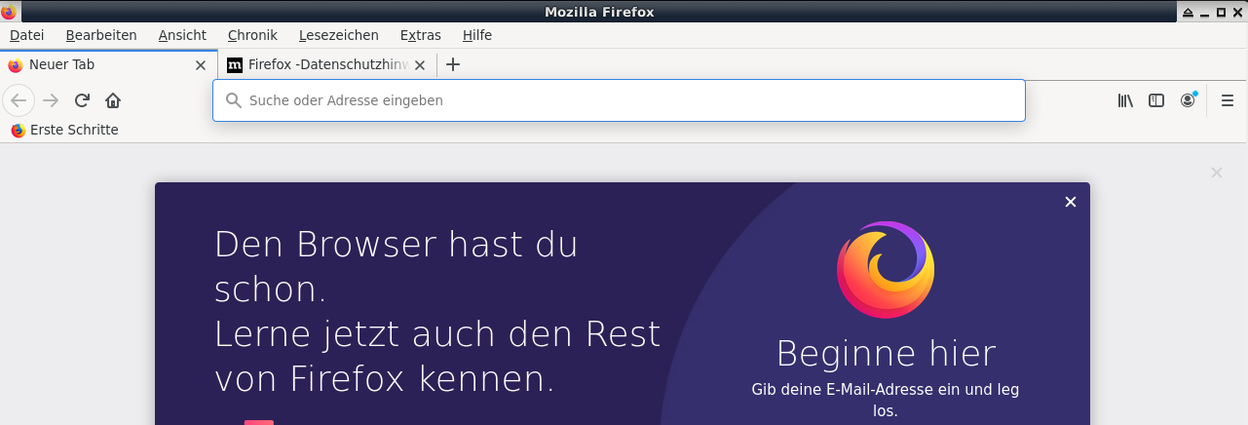Toggle the sidebar view icon

point(1156,100)
